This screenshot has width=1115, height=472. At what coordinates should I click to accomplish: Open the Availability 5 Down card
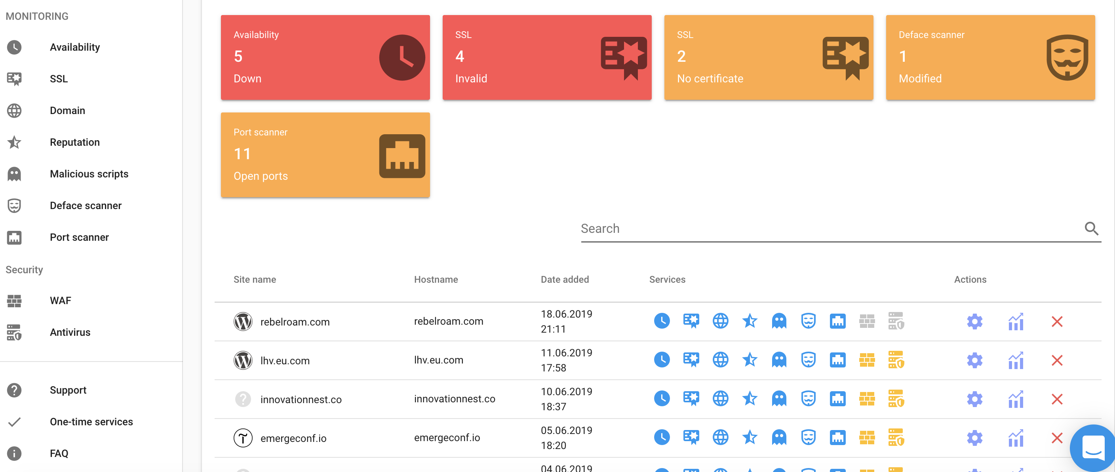[325, 57]
